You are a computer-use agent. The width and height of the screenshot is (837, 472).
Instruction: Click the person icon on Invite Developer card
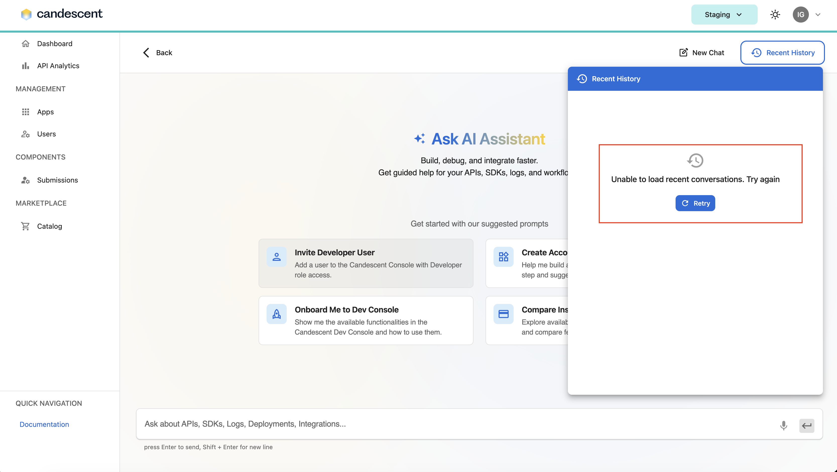pyautogui.click(x=276, y=257)
